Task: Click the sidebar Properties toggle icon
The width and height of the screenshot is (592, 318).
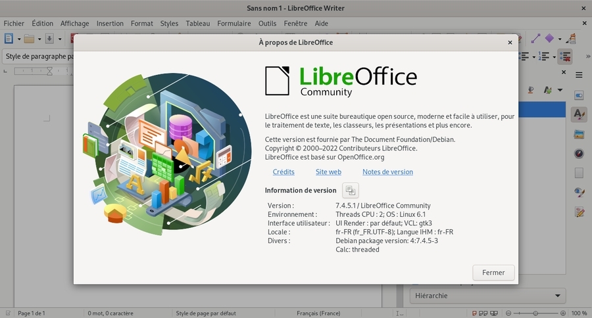Action: pos(579,95)
